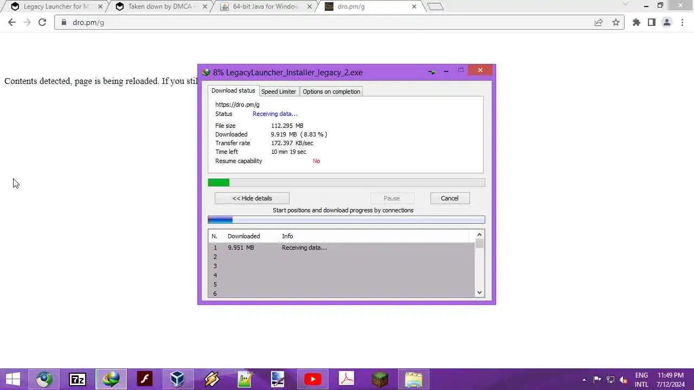Go back in Chrome
This screenshot has width=694, height=390.
coord(12,22)
